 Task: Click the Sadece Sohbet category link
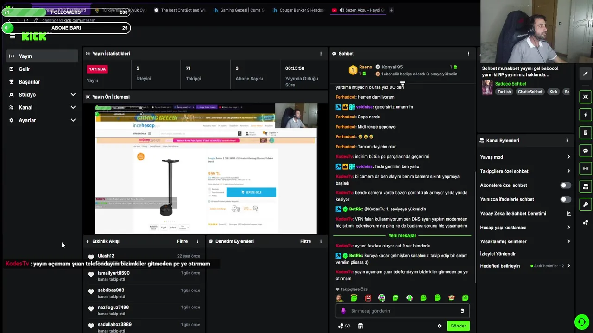pos(511,84)
